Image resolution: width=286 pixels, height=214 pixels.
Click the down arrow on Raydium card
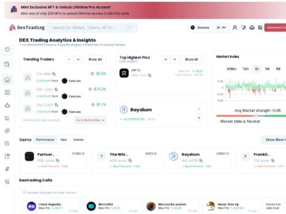199,117
